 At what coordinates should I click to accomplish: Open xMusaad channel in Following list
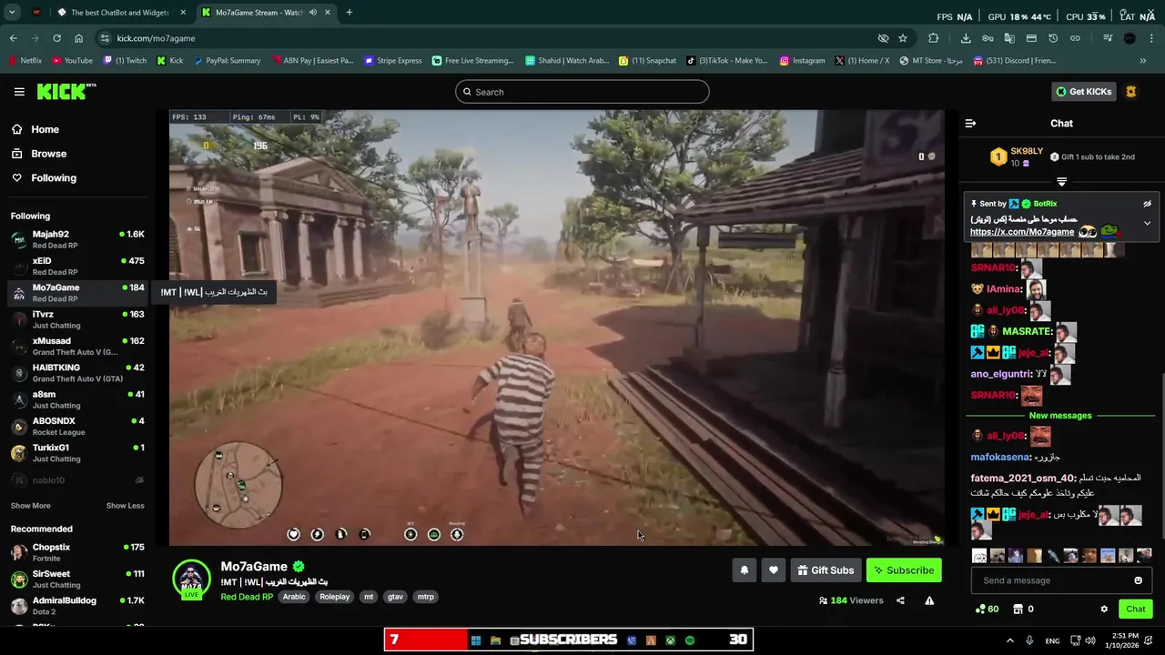coord(77,347)
